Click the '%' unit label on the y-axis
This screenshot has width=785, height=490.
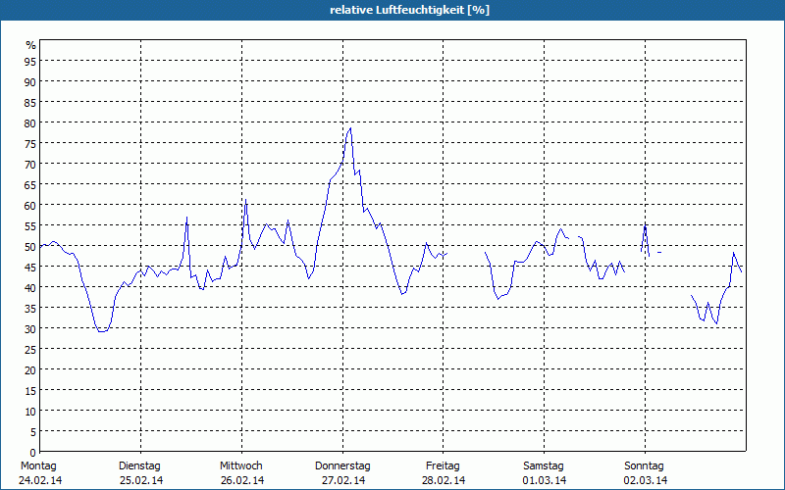pos(30,45)
